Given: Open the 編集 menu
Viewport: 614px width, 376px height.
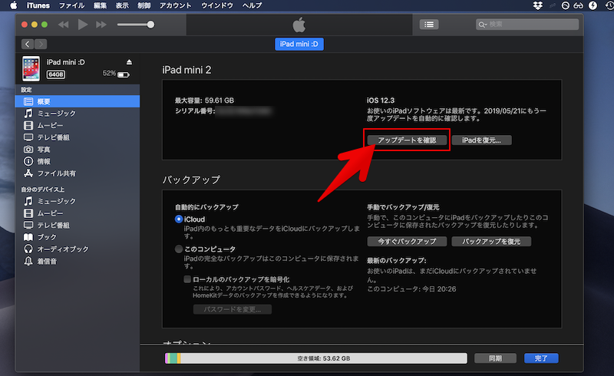Looking at the screenshot, I should 100,5.
